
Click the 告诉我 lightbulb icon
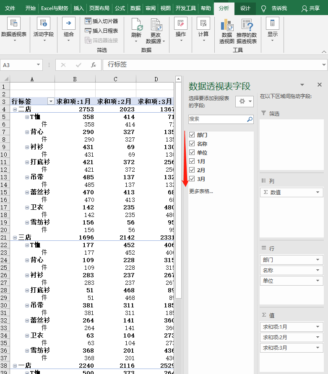[263, 9]
